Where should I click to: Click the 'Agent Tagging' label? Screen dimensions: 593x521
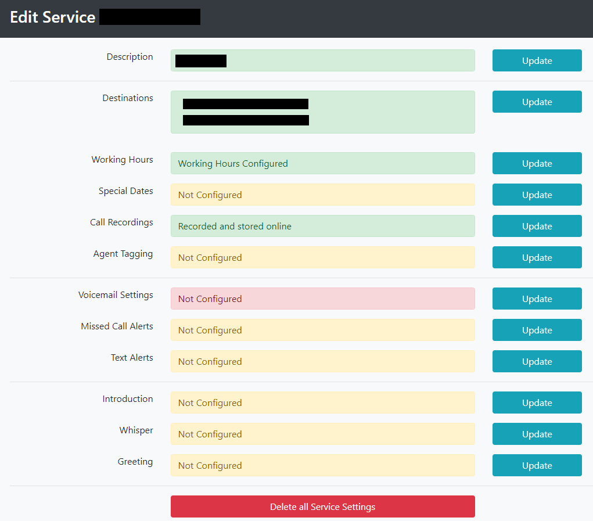pyautogui.click(x=123, y=254)
